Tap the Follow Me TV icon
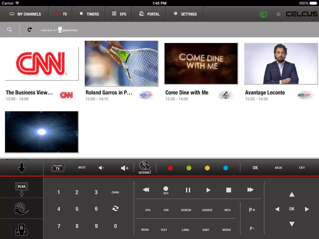The image size is (319, 239). pos(58,167)
